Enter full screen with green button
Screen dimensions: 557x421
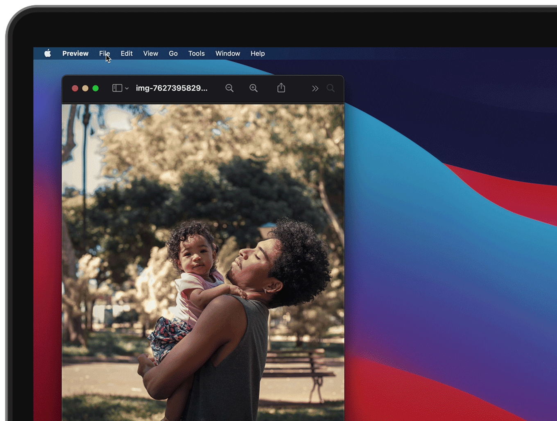[95, 88]
